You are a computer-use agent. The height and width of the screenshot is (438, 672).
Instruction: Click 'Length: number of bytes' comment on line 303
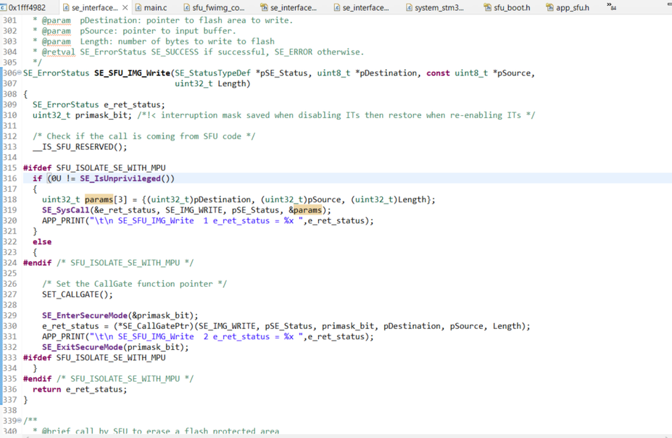click(x=178, y=42)
